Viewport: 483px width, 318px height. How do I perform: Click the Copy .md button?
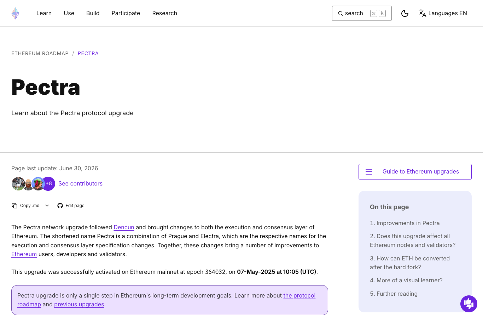(27, 206)
